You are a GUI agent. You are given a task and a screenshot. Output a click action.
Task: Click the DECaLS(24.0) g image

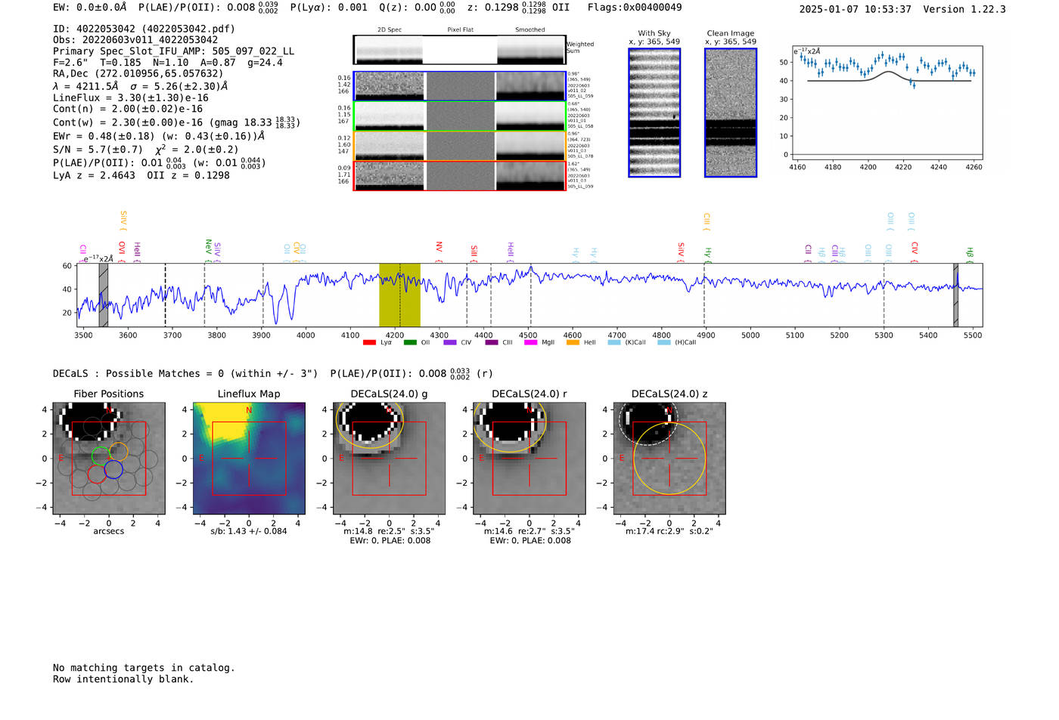coord(389,459)
